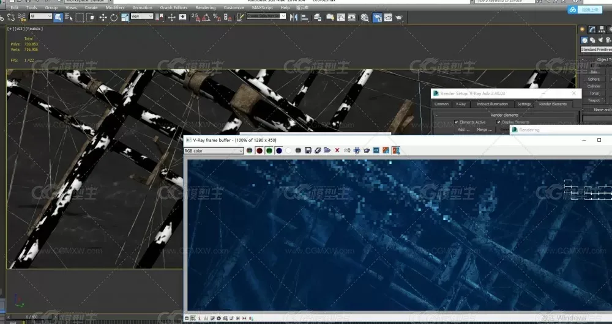
Task: Clear the V-Ray frame buffer image
Action: [337, 150]
